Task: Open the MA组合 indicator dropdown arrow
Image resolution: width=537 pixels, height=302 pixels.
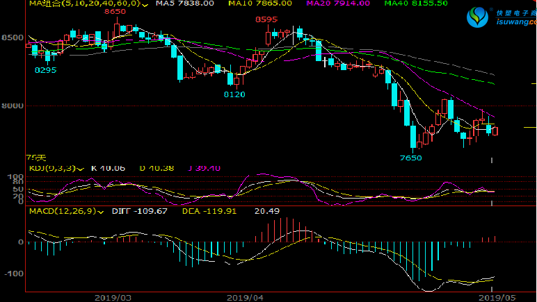Action: point(144,3)
